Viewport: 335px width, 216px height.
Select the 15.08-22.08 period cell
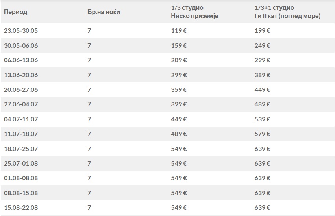[x=21, y=207]
